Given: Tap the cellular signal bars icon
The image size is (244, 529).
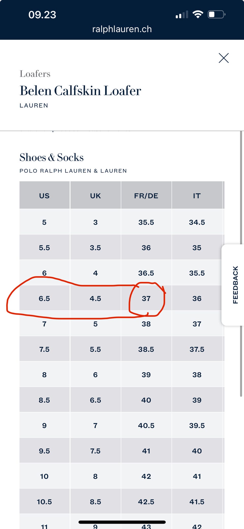Looking at the screenshot, I should tap(182, 15).
